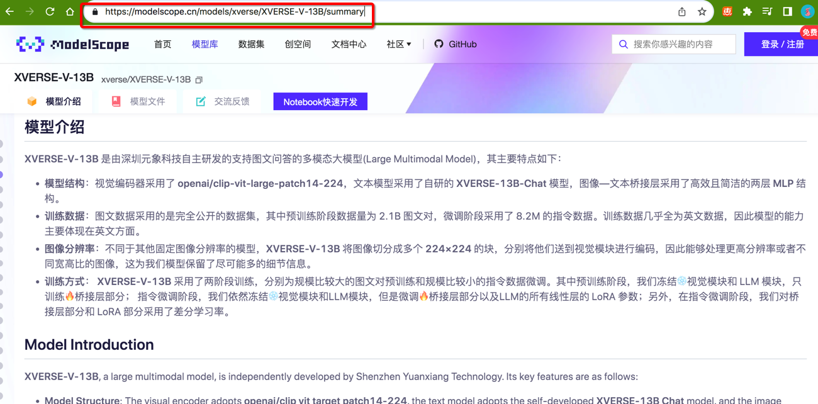Open the GitHub link text
818x404 pixels.
(462, 44)
